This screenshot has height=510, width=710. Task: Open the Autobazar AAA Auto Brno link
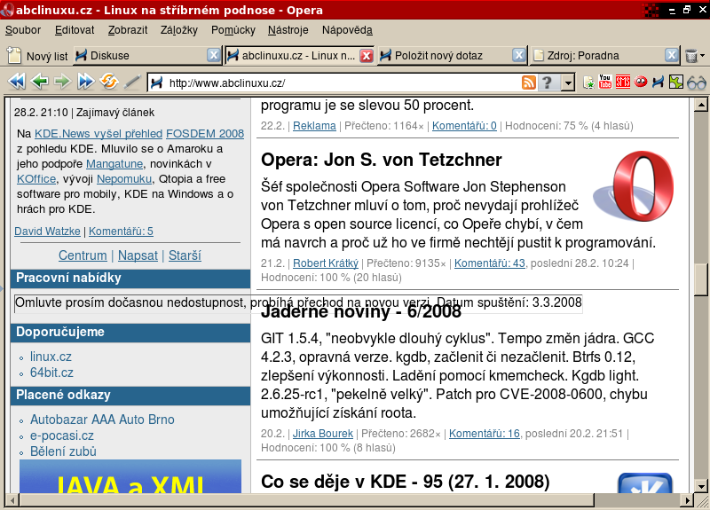point(102,420)
